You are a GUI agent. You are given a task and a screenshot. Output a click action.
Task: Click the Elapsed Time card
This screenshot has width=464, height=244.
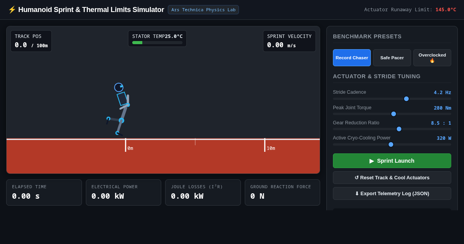[44, 192]
